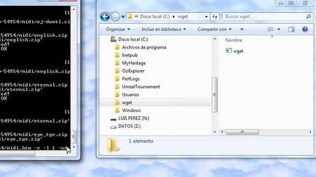The image size is (316, 177).
Task: Click the UnrealTournament folder icon
Action: [117, 87]
